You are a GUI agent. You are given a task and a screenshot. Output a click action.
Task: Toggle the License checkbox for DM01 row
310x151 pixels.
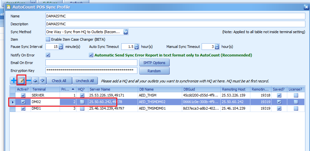tap(296, 109)
